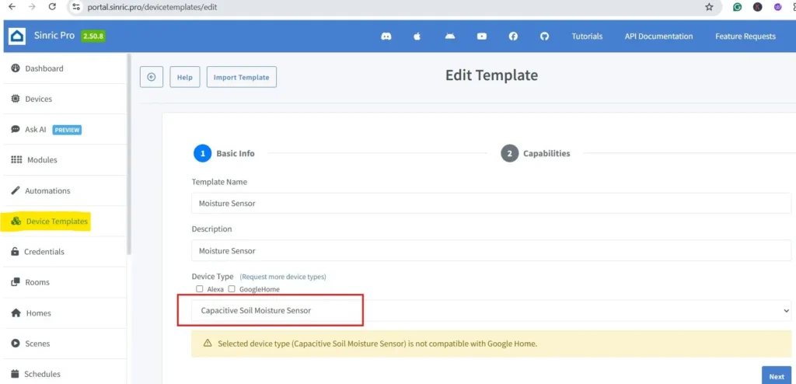Click the Facebook icon in header

[513, 37]
